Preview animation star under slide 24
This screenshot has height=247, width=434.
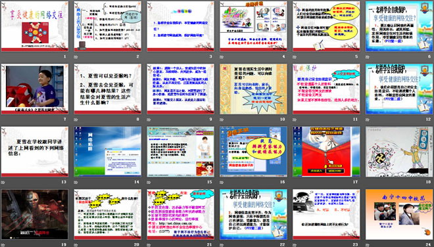point(368,245)
